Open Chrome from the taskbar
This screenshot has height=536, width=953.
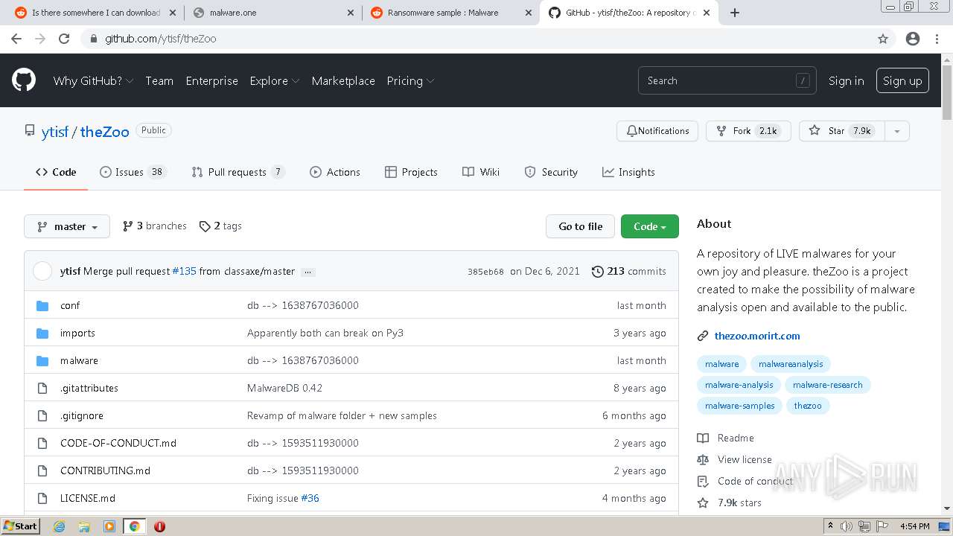click(x=134, y=526)
